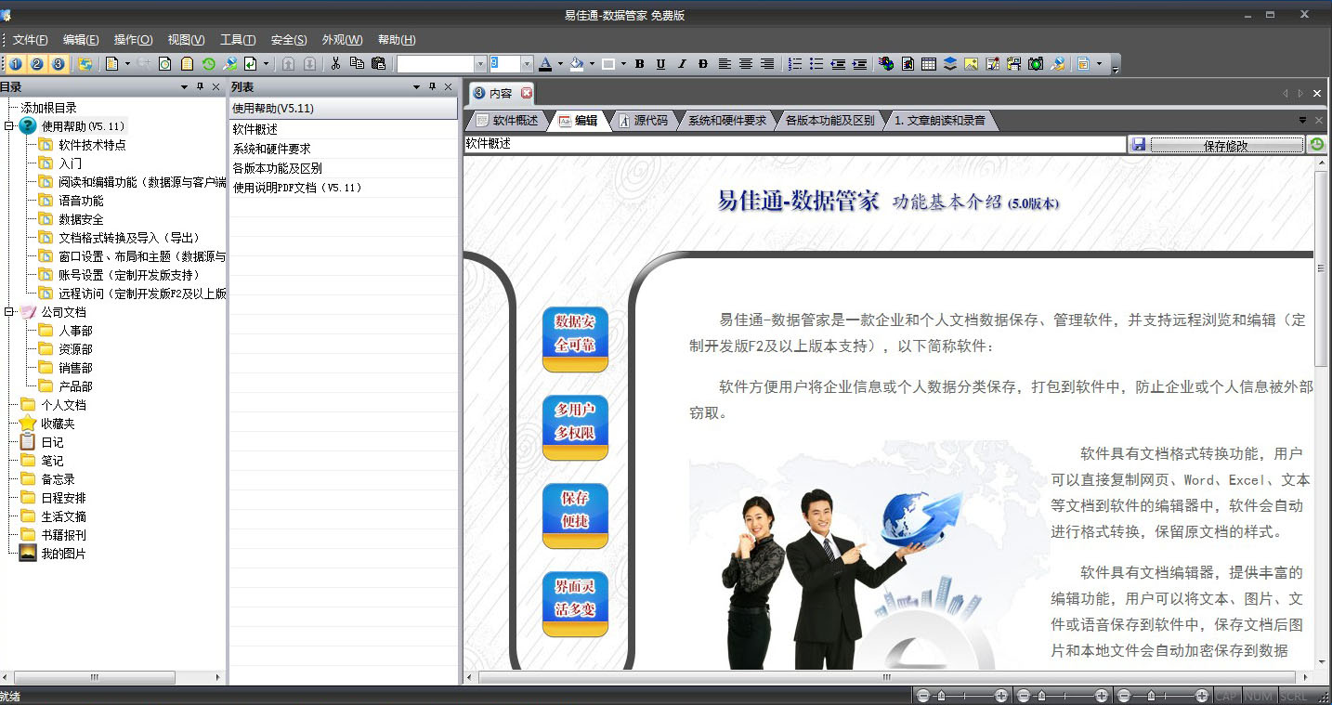Image resolution: width=1332 pixels, height=705 pixels.
Task: Click the numbered list icon
Action: tap(795, 64)
